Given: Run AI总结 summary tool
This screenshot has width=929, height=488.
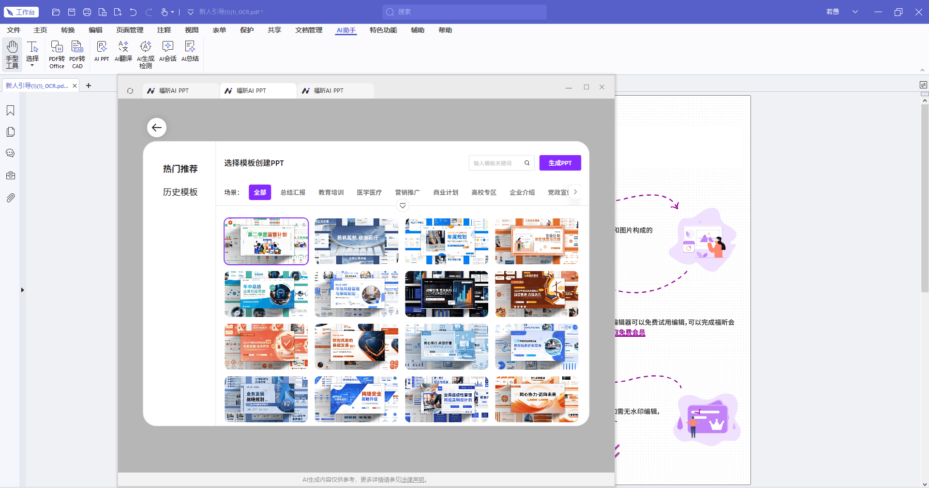Looking at the screenshot, I should pyautogui.click(x=190, y=51).
